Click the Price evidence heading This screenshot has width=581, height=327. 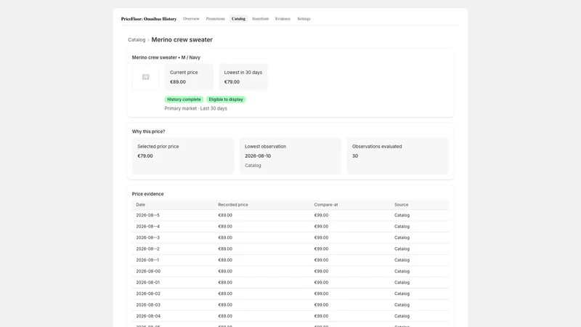[148, 194]
